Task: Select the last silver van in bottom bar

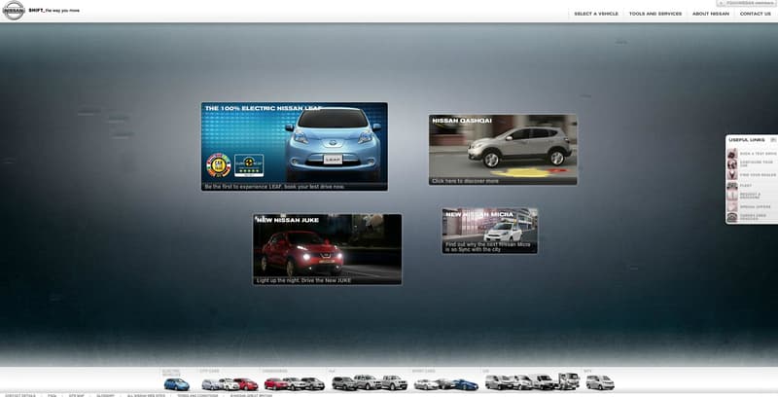Action: click(x=600, y=382)
